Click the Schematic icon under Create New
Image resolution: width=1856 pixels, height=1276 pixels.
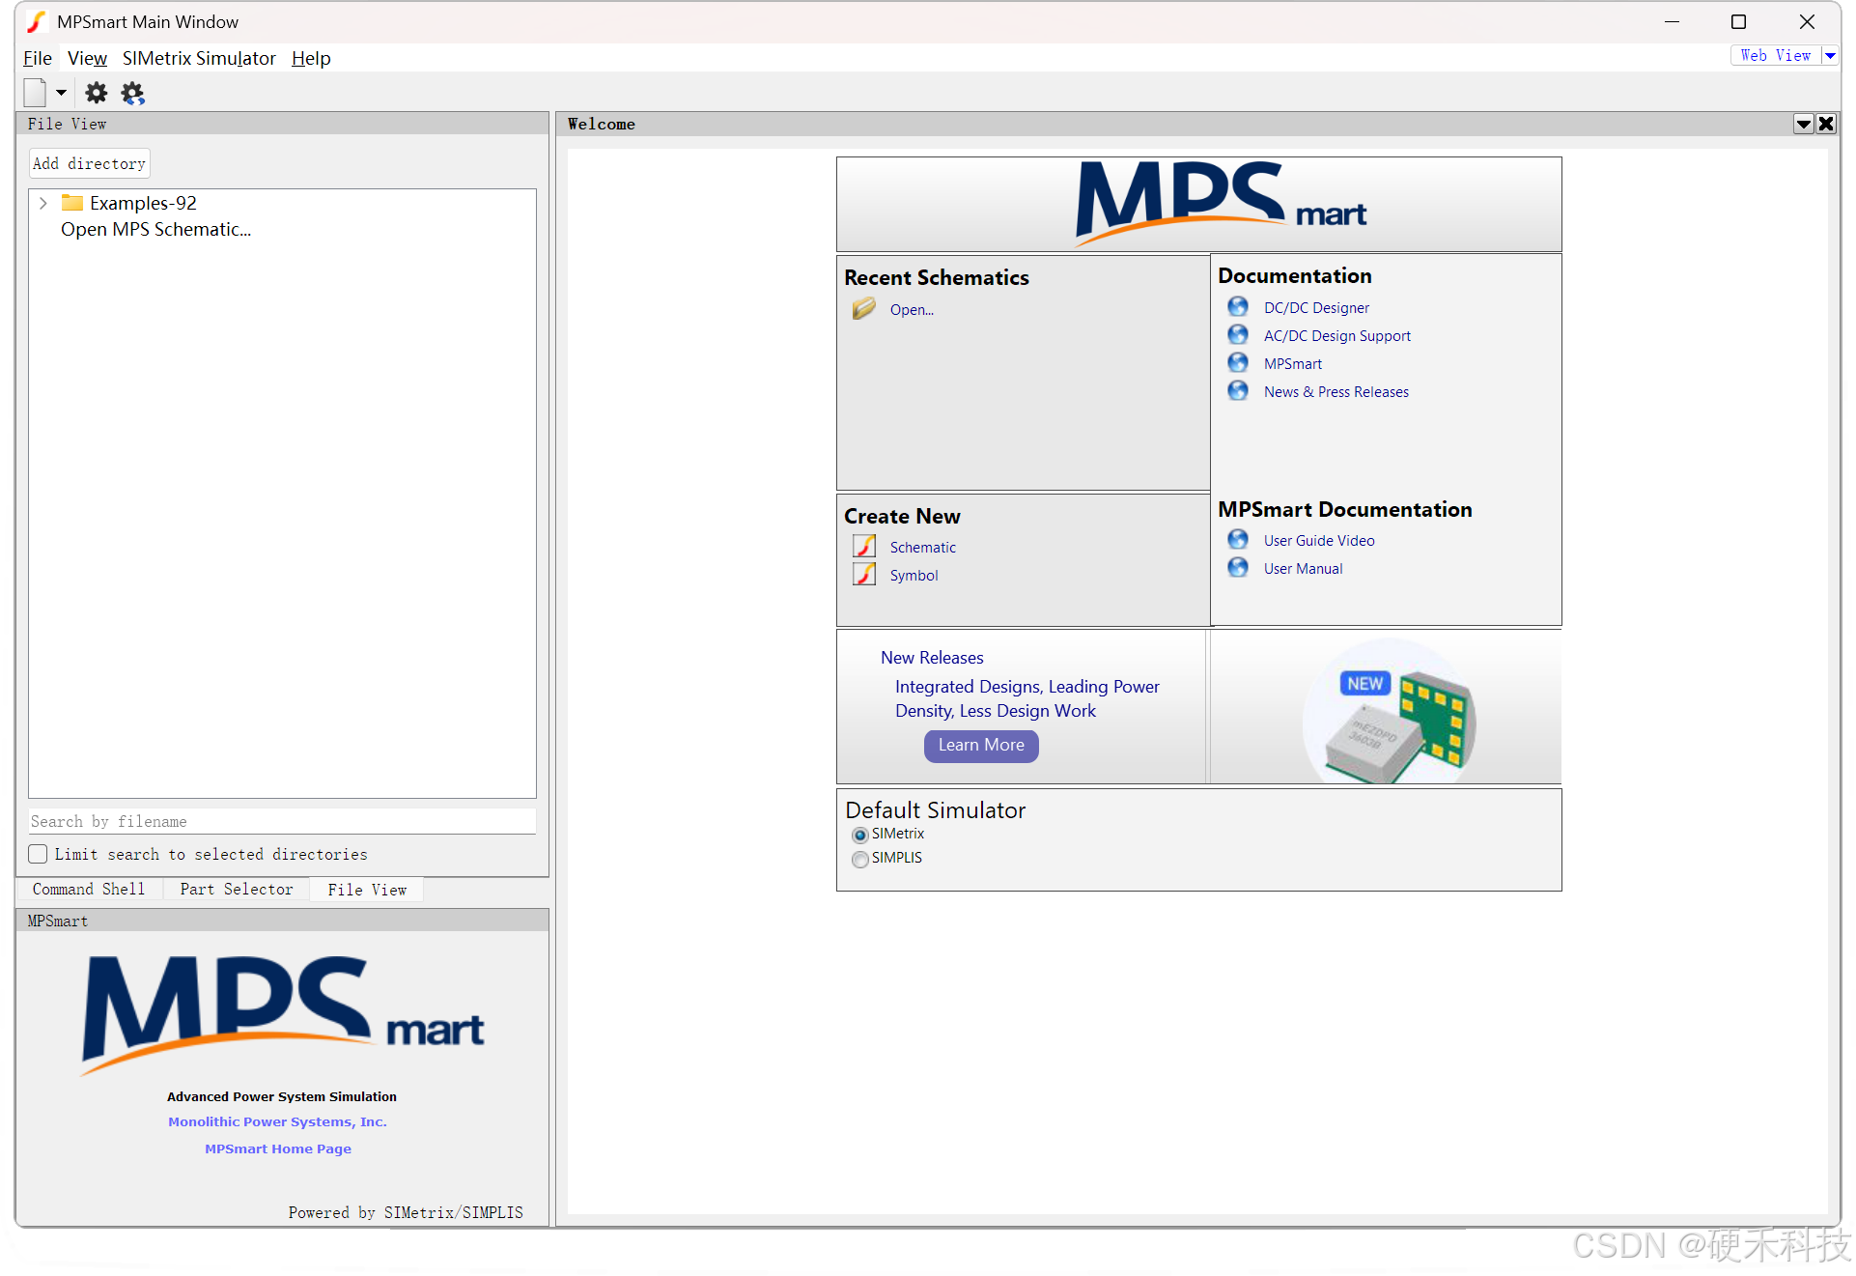[864, 547]
